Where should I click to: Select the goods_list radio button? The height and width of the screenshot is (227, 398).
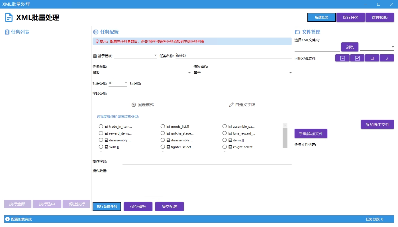163,126
